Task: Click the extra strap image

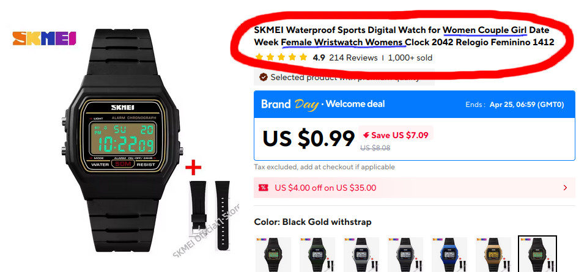Action: click(x=210, y=215)
